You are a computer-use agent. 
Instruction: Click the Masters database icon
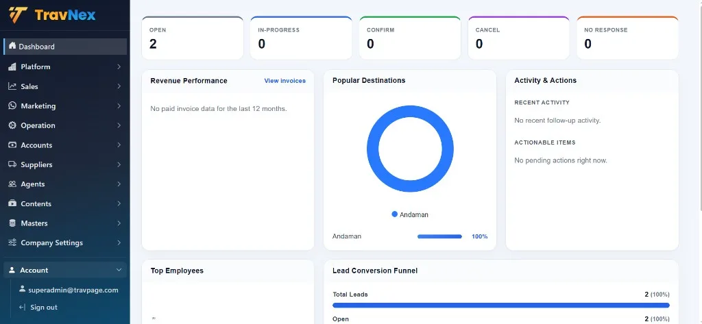point(12,223)
